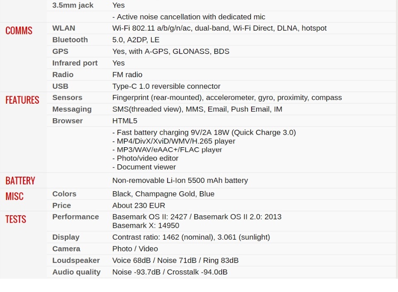
Task: Open the Bluetooth spec link
Action: (70, 40)
